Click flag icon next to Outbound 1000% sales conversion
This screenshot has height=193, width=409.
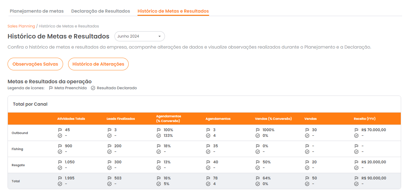258,130
